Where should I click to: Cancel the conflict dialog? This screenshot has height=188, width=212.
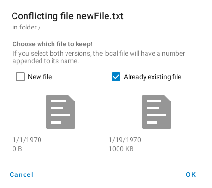pyautogui.click(x=22, y=174)
